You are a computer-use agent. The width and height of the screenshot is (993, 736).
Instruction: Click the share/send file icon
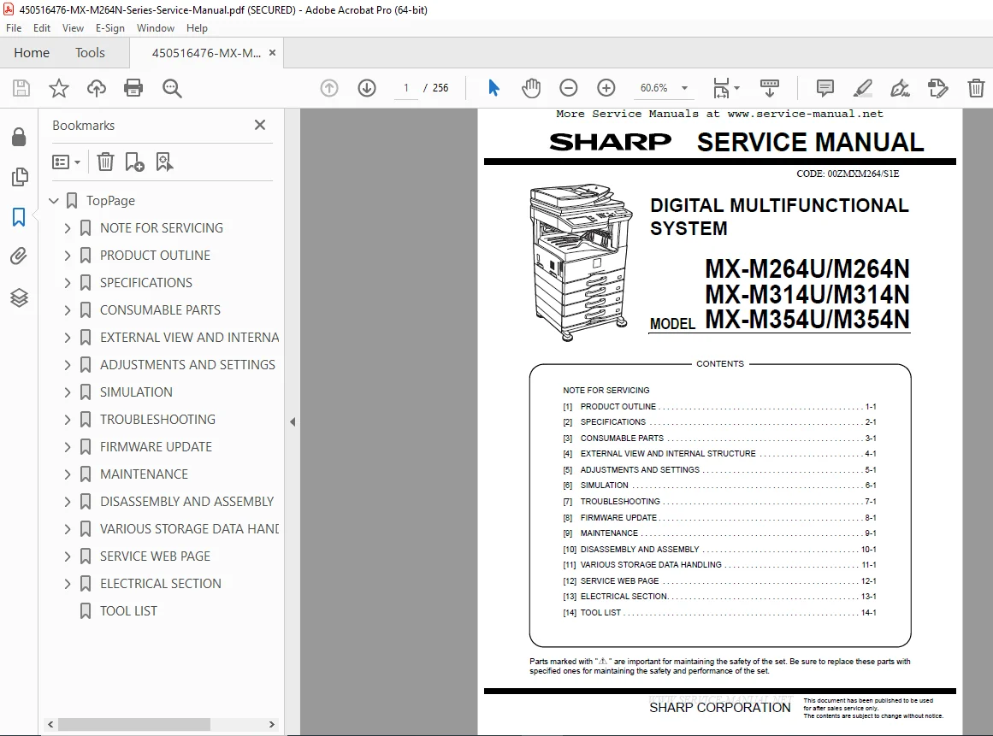(x=938, y=88)
